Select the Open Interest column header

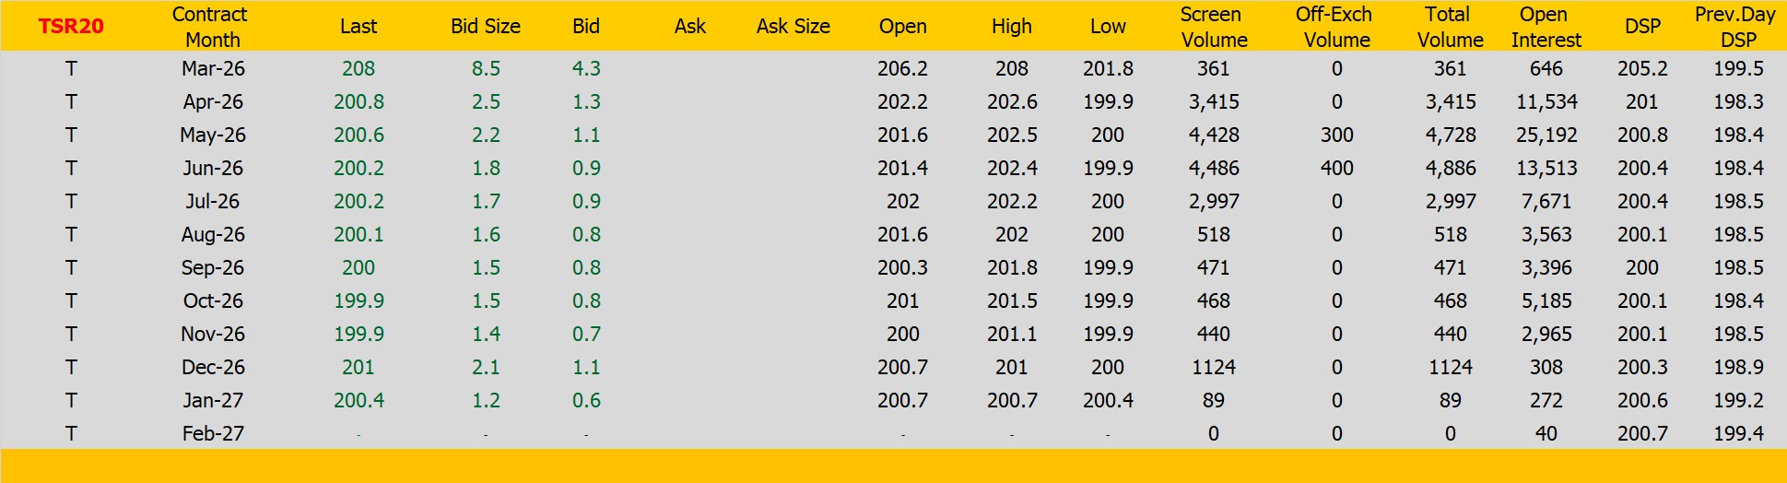(1546, 27)
